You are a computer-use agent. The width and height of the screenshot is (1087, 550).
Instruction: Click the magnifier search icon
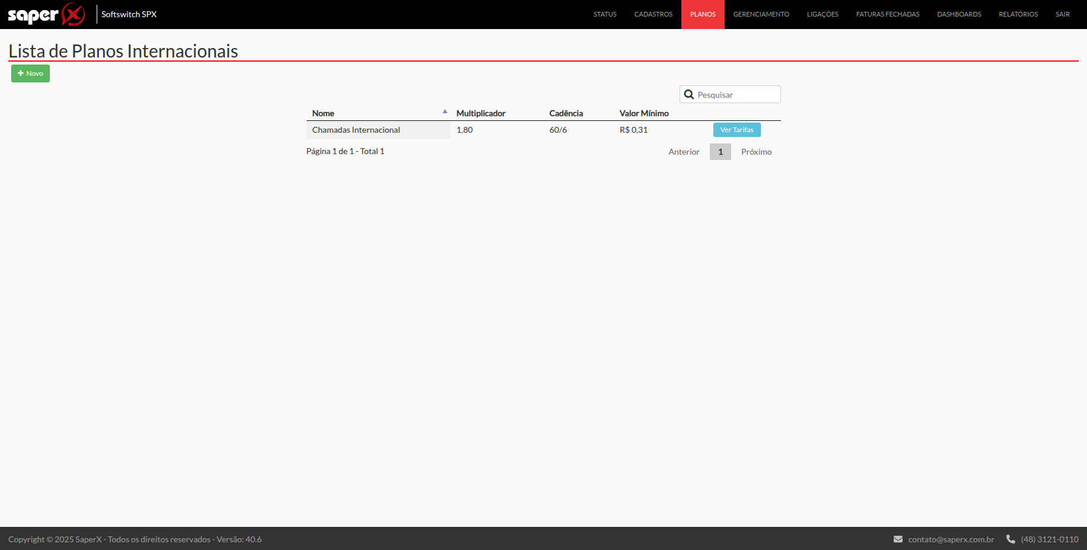click(x=688, y=95)
